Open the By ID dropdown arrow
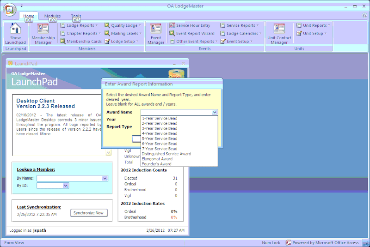Screen dimensions: 370x247 [x=66, y=186]
